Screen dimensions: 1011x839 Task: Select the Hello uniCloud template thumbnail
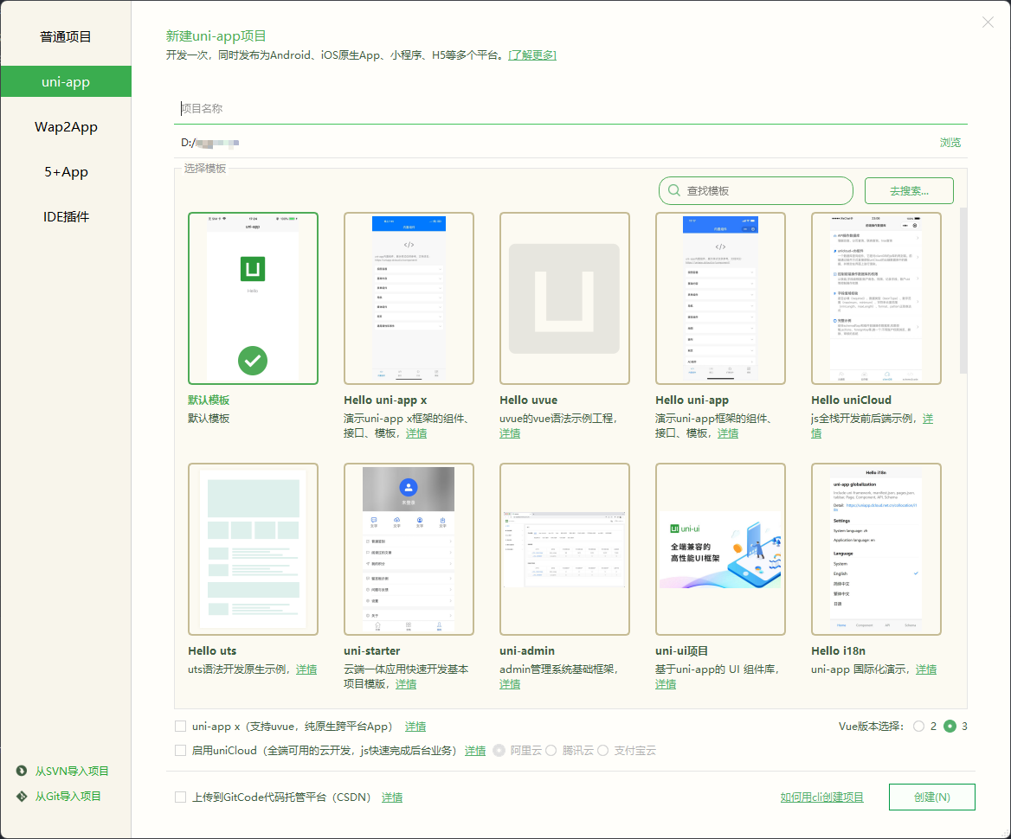coord(876,298)
